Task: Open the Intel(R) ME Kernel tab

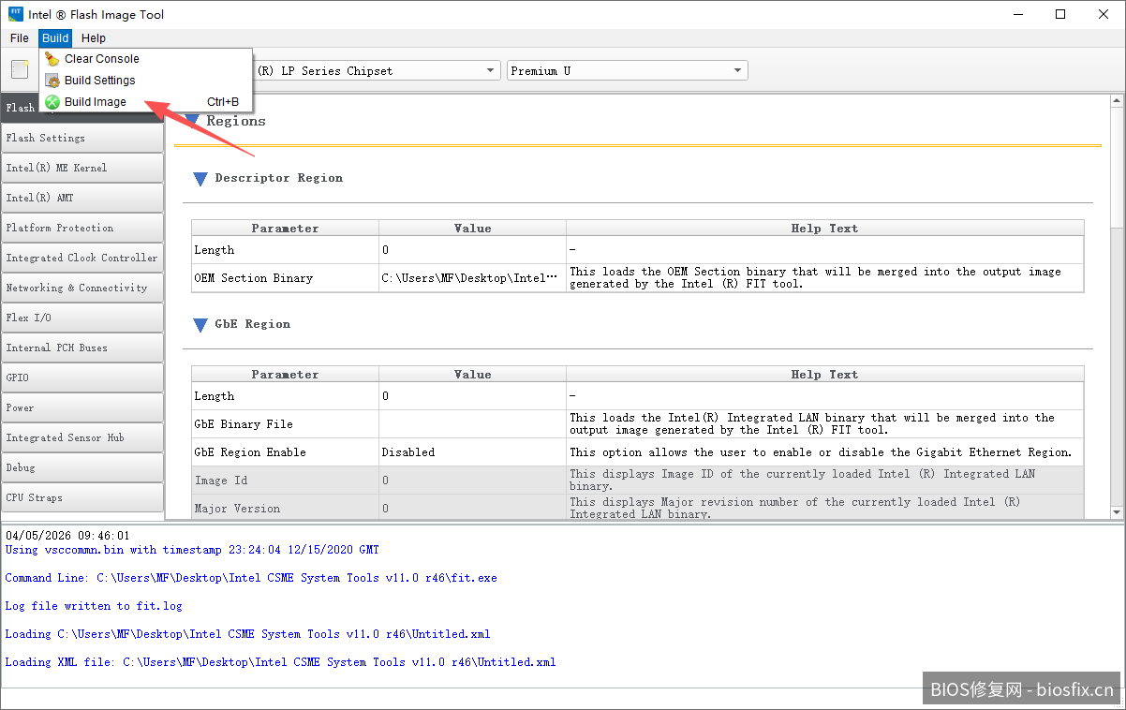Action: point(81,168)
